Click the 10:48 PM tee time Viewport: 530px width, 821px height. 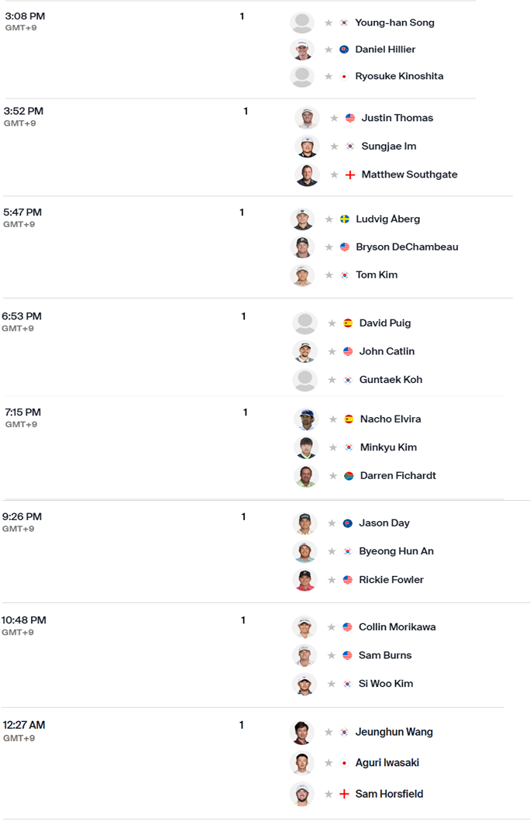tap(23, 620)
